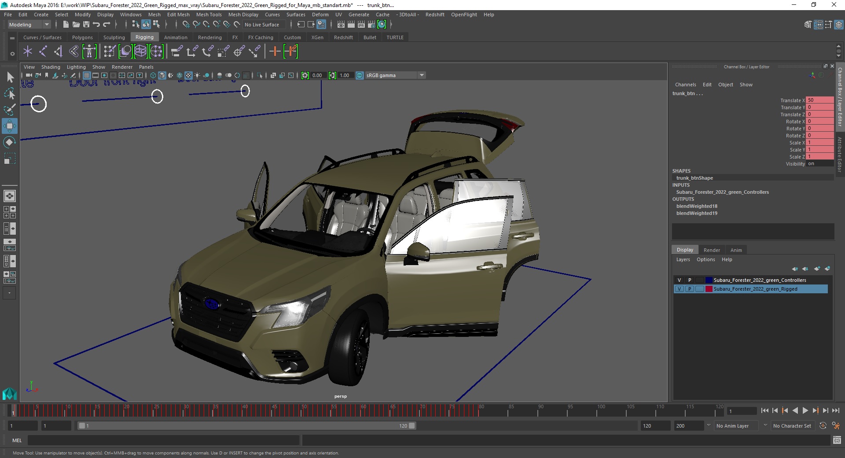Toggle playback P on Controllers layer
This screenshot has height=458, width=845.
pyautogui.click(x=689, y=280)
